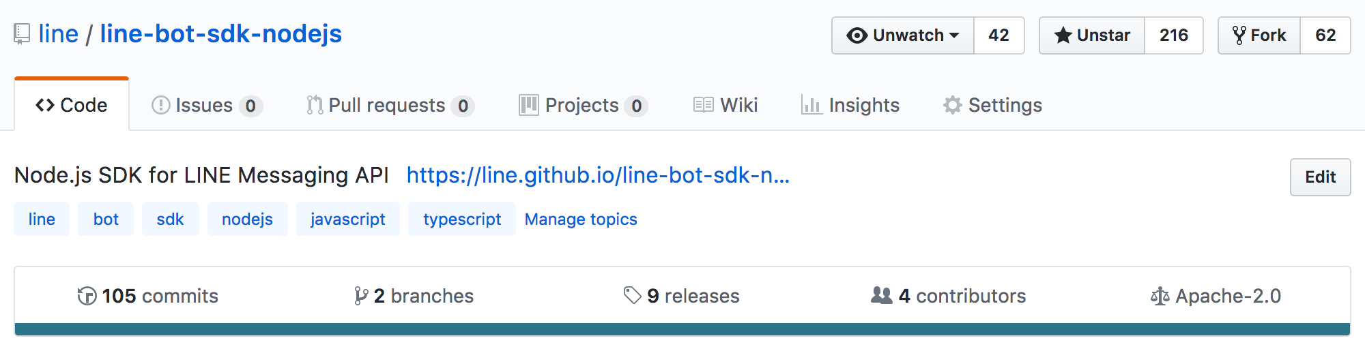The width and height of the screenshot is (1365, 349).
Task: Show the 2 branches
Action: point(414,296)
